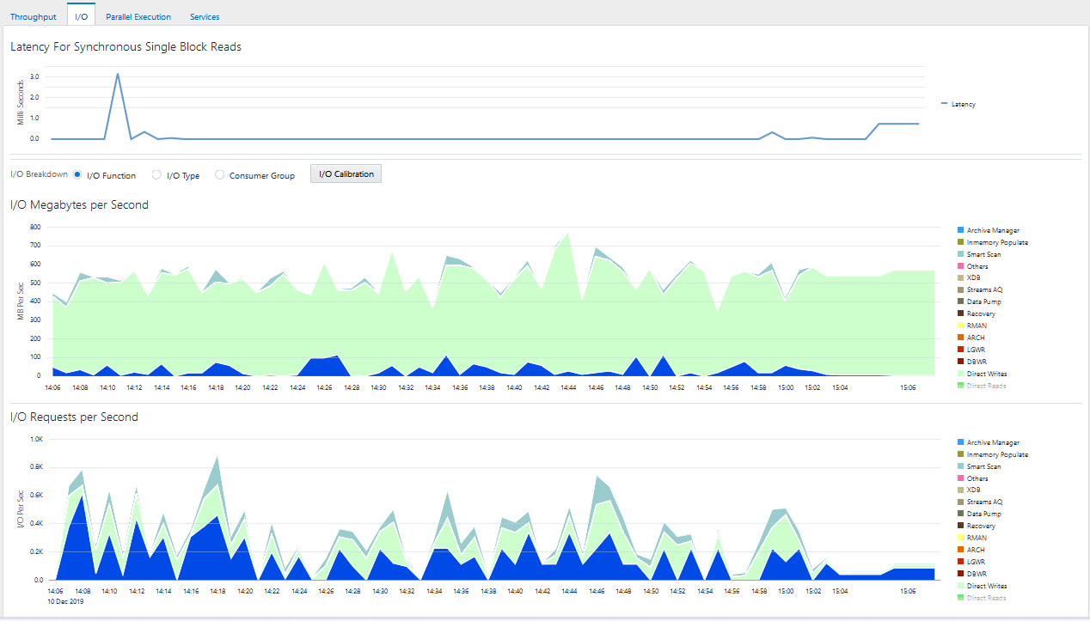Click the latency spike peak on line chart
This screenshot has width=1090, height=621.
tap(118, 75)
